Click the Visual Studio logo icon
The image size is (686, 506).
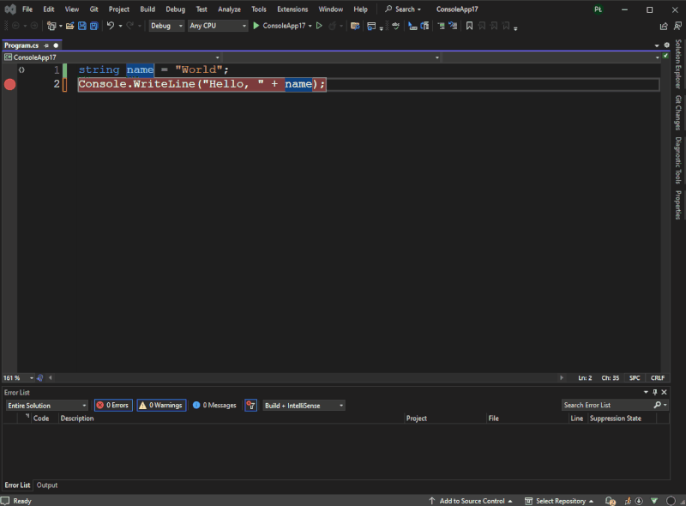tap(10, 9)
